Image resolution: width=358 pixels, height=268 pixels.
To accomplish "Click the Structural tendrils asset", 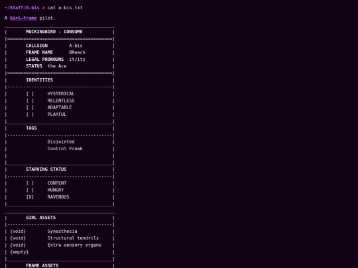I will [73, 238].
